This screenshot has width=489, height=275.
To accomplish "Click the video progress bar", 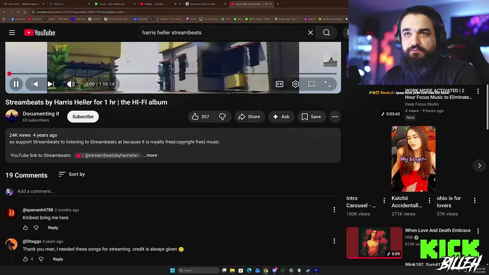I will point(173,74).
